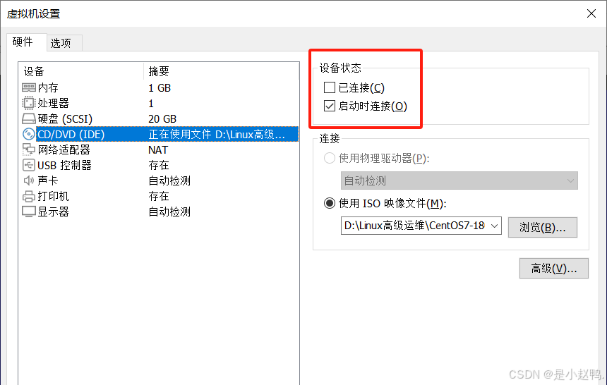Image resolution: width=607 pixels, height=385 pixels.
Task: Click the 1 GB memory summary value
Action: 160,88
